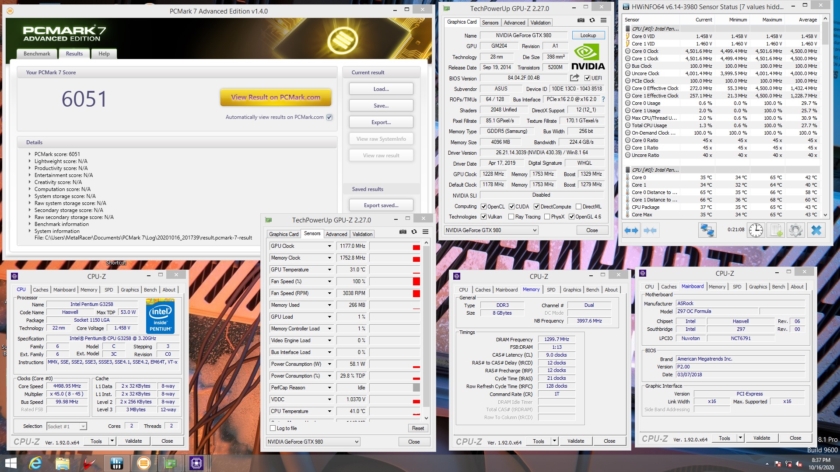Open CPU-Z Socket #1 selection dropdown
Screen dimensions: 840x472
pyautogui.click(x=66, y=426)
